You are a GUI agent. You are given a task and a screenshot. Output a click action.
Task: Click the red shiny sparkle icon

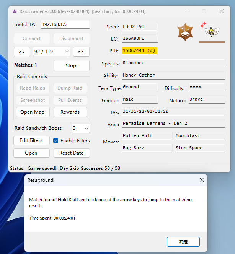[202, 25]
